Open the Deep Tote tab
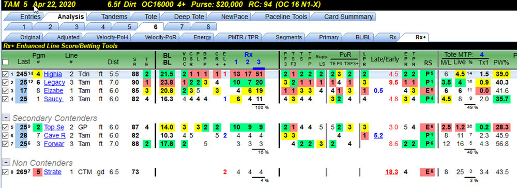The height and width of the screenshot is (188, 517). (186, 17)
